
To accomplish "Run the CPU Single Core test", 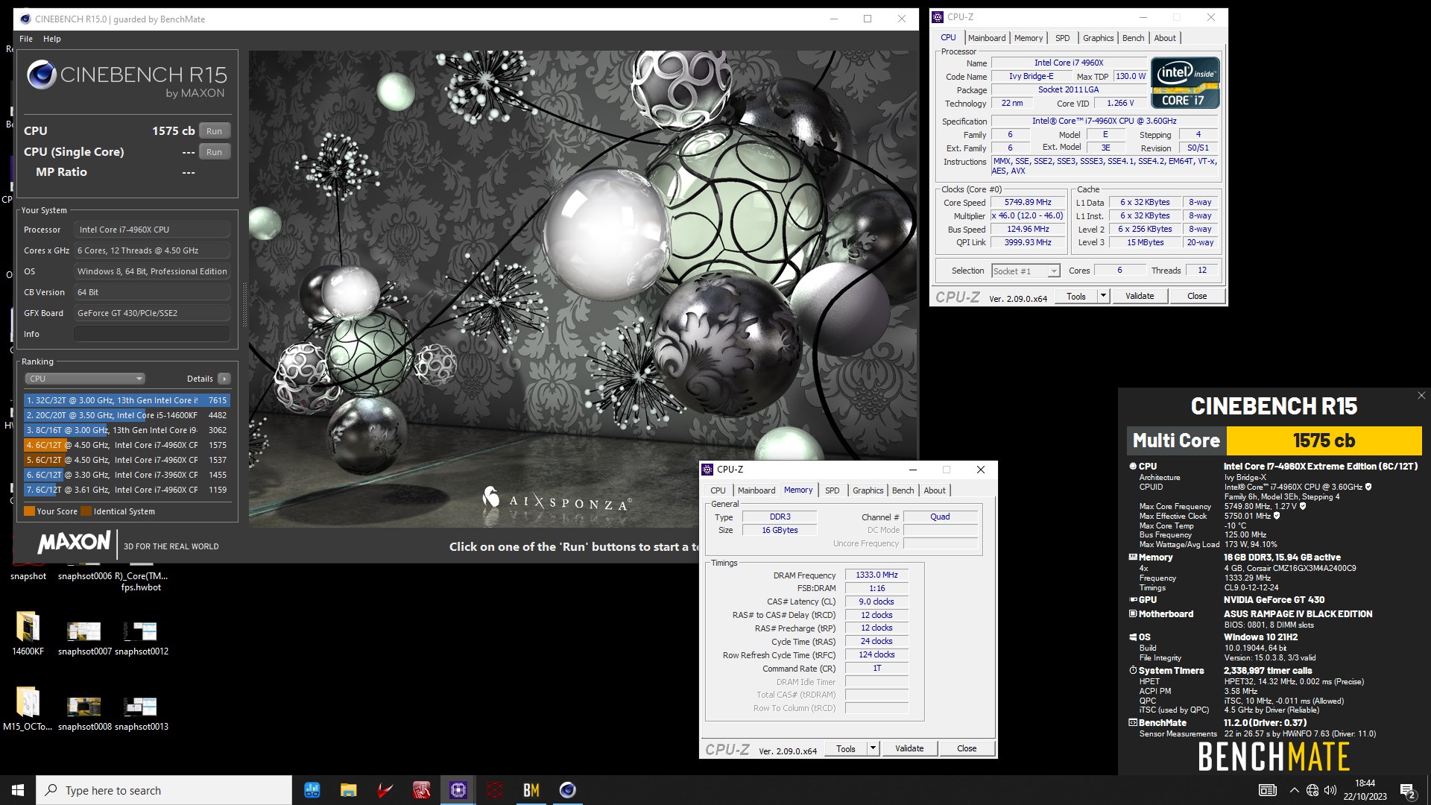I will pos(215,152).
